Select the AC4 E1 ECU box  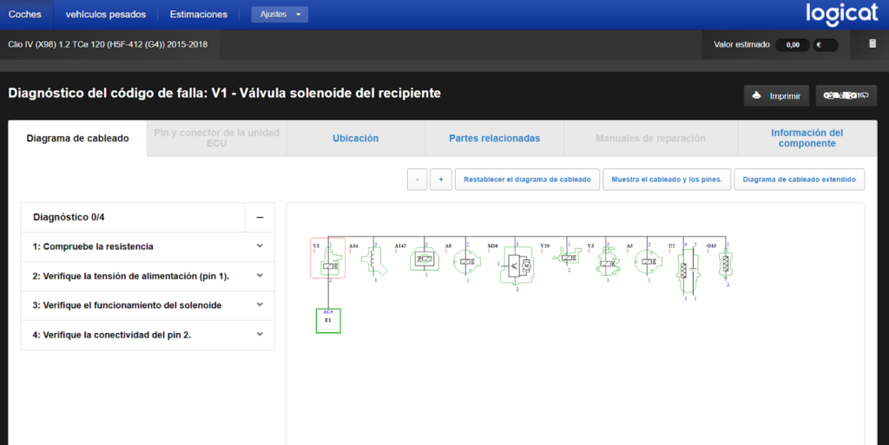(x=328, y=320)
